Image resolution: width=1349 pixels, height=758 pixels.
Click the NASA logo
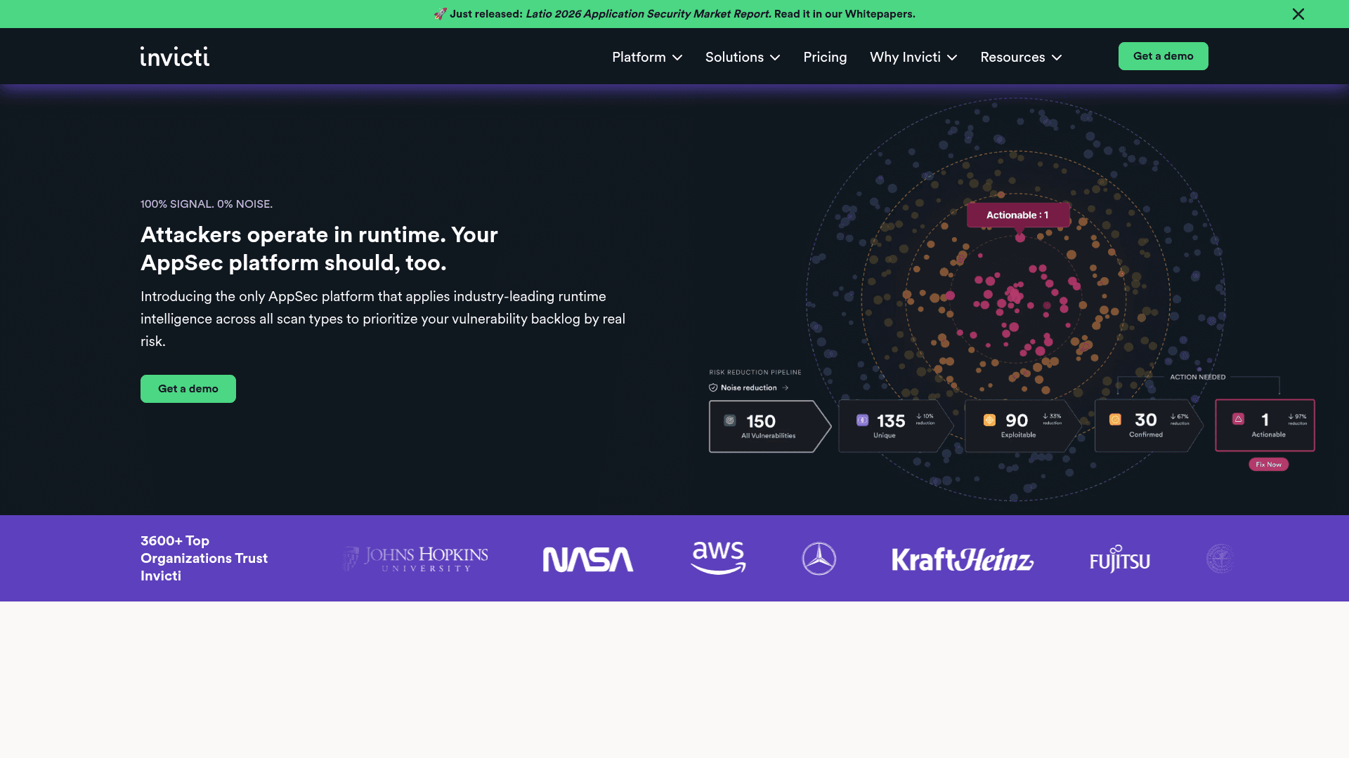(x=588, y=559)
